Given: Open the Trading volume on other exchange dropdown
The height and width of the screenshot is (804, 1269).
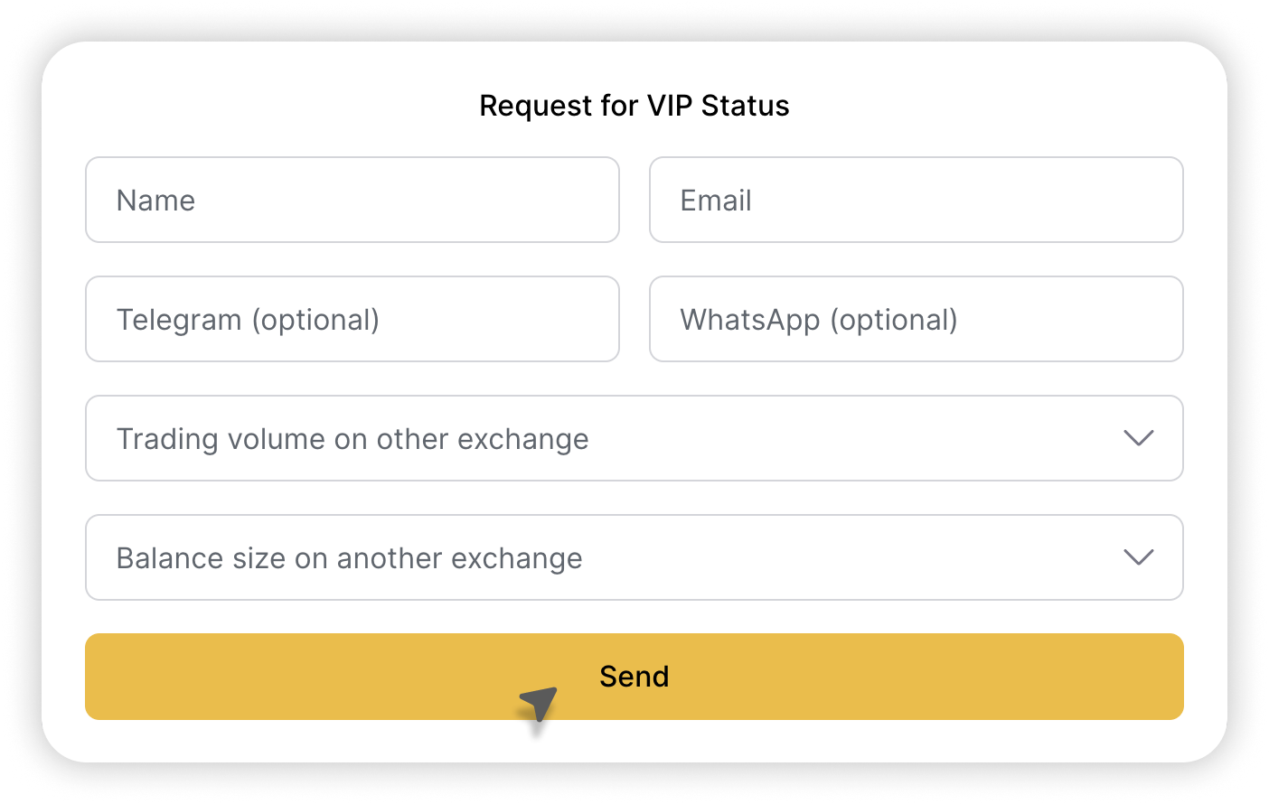Looking at the screenshot, I should tap(633, 438).
